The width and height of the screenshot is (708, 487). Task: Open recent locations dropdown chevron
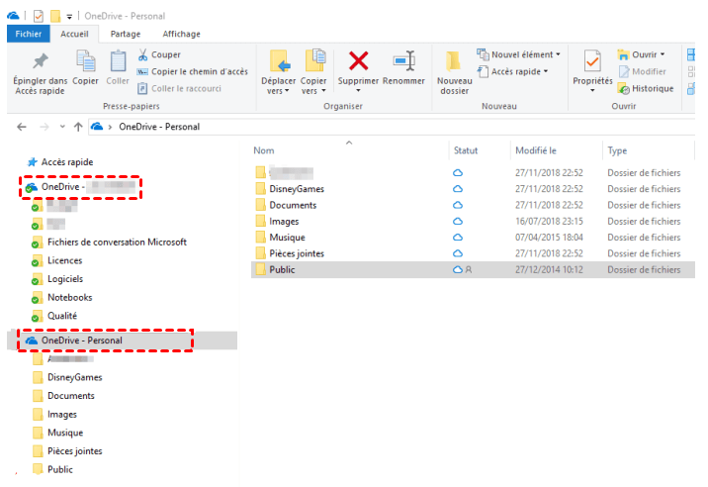[x=62, y=127]
